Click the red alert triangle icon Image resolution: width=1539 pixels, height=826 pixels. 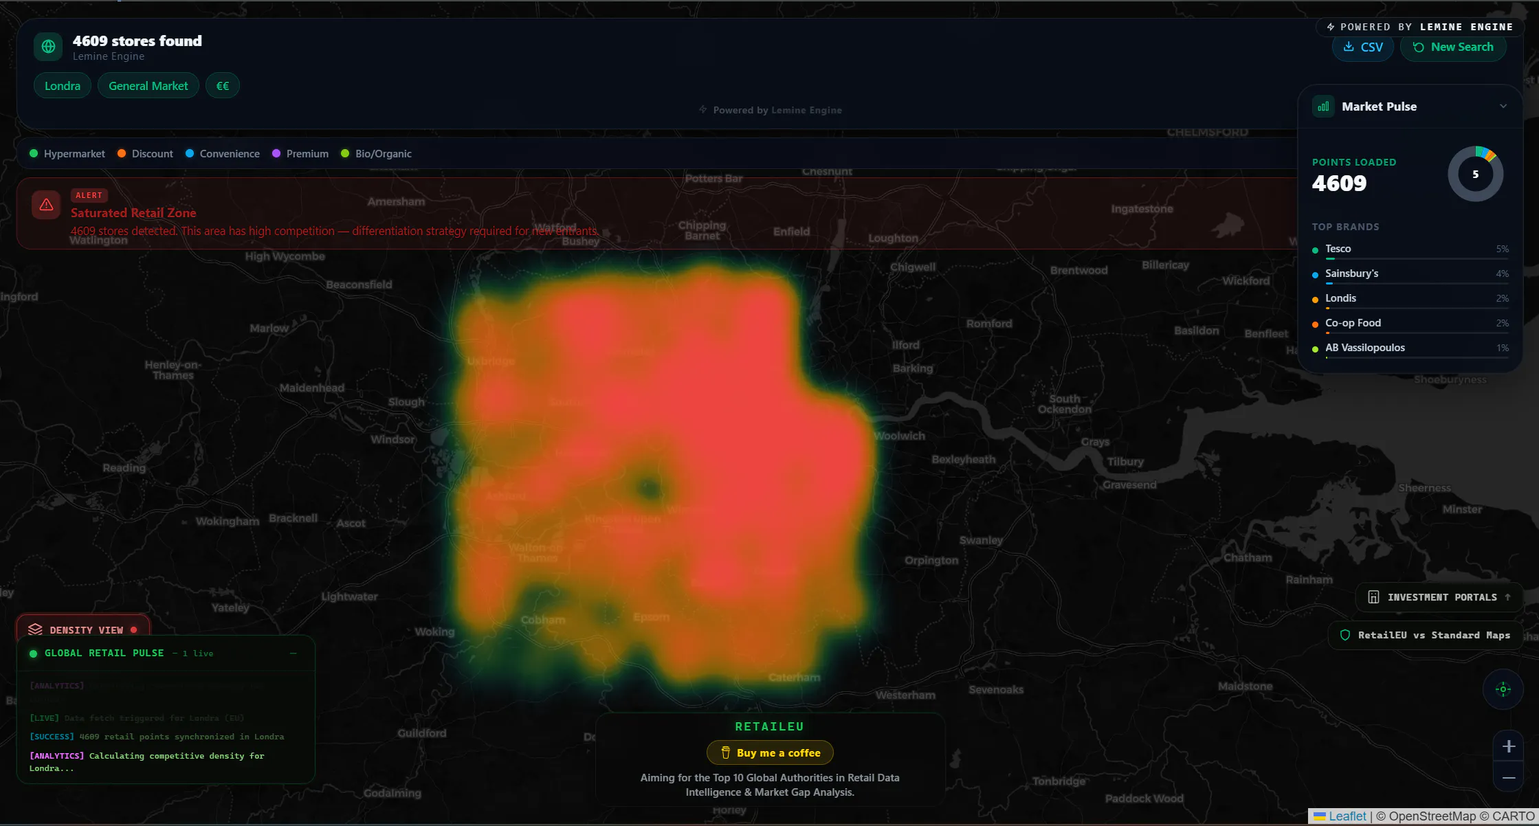click(46, 205)
